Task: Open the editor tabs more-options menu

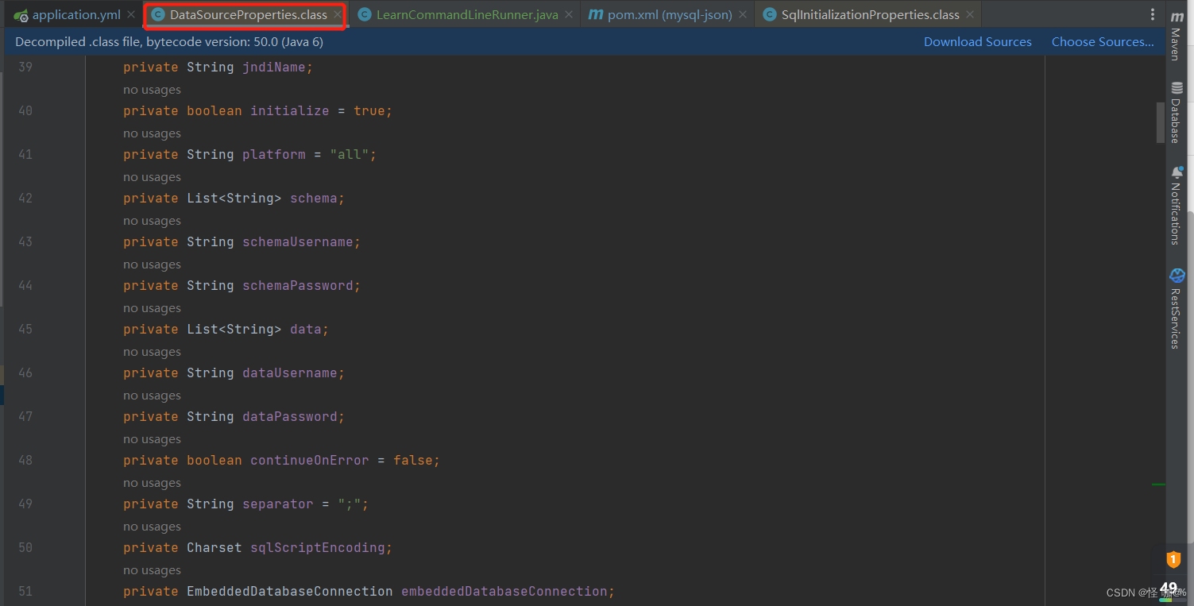Action: tap(1153, 15)
